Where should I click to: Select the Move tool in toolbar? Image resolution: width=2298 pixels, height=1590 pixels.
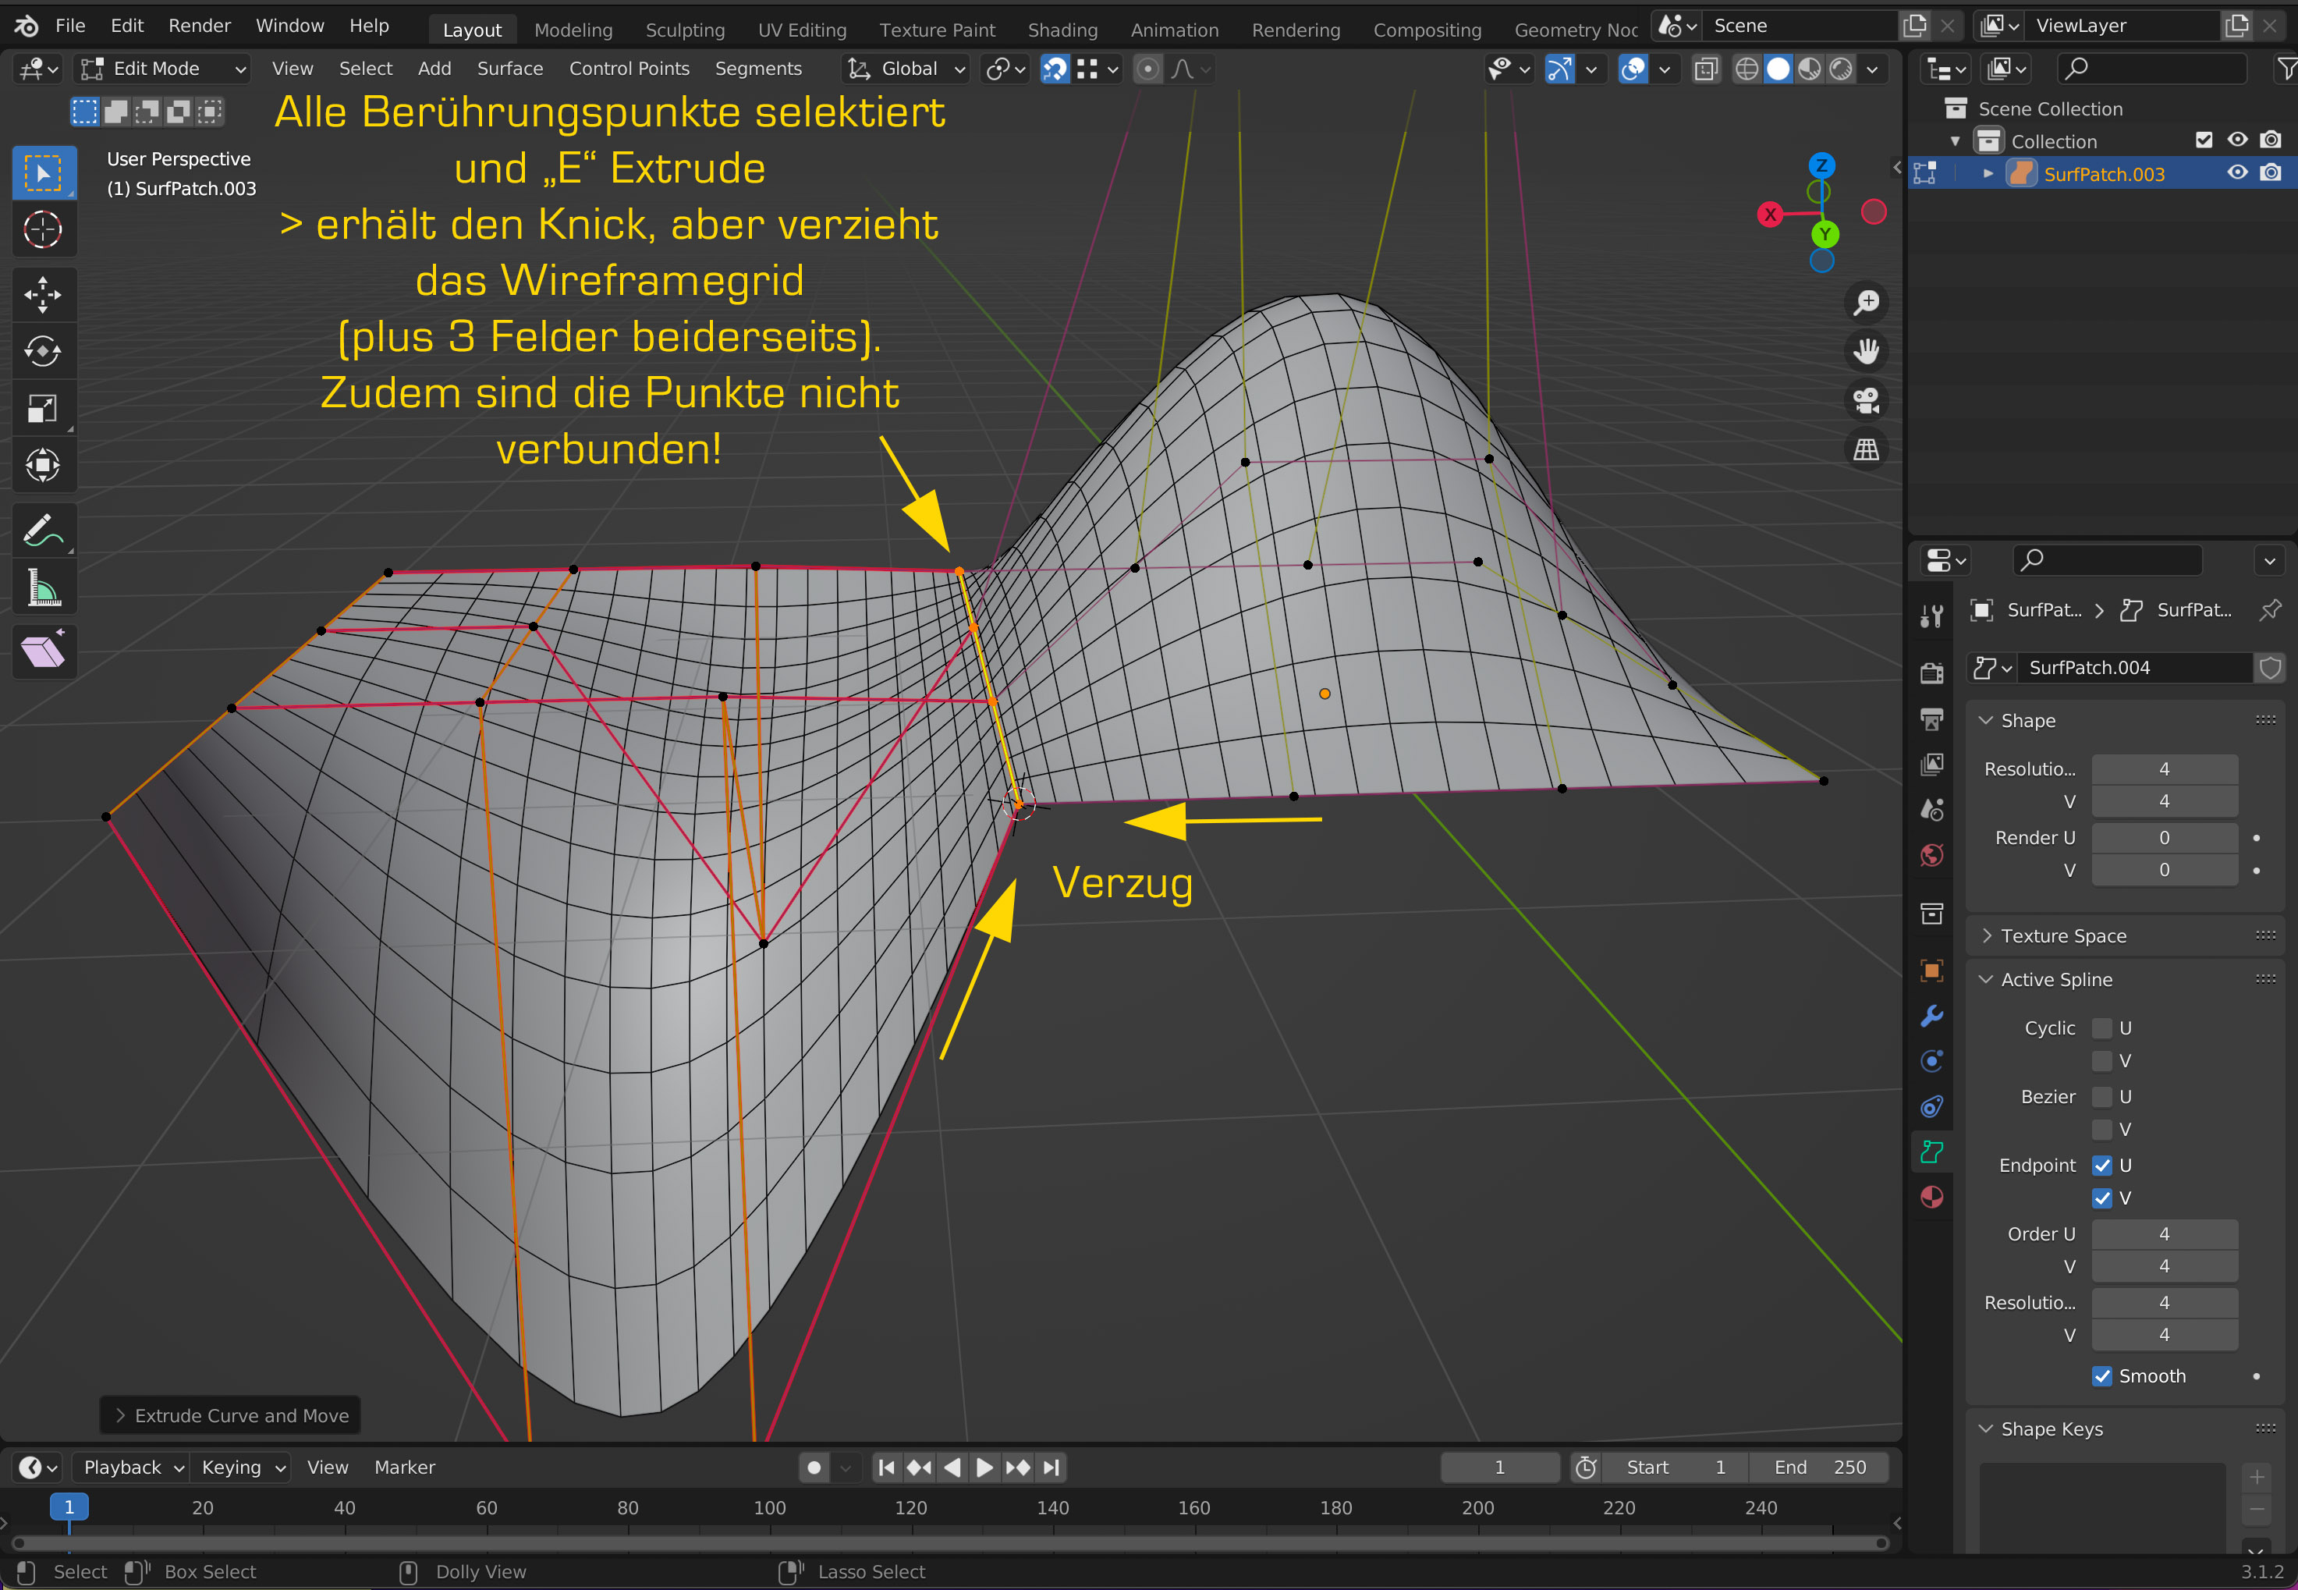click(x=42, y=295)
